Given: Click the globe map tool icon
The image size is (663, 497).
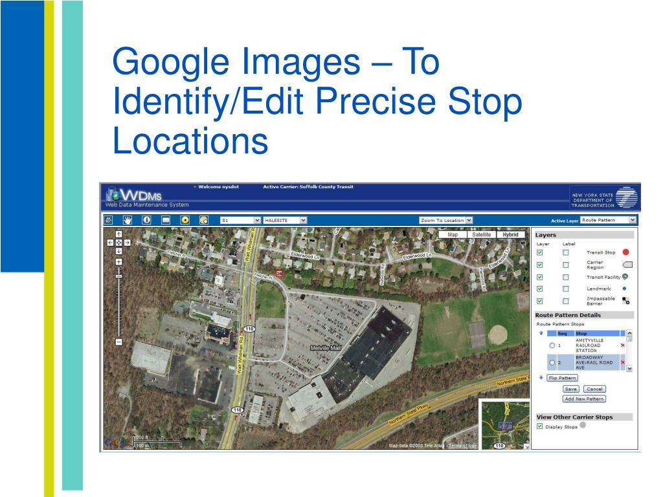Looking at the screenshot, I should [204, 220].
